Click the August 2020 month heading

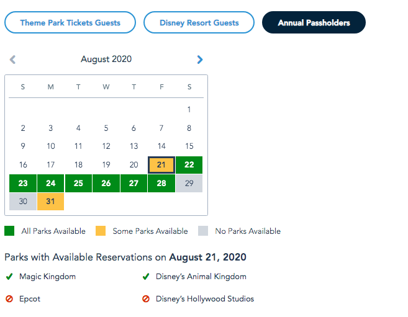point(106,60)
